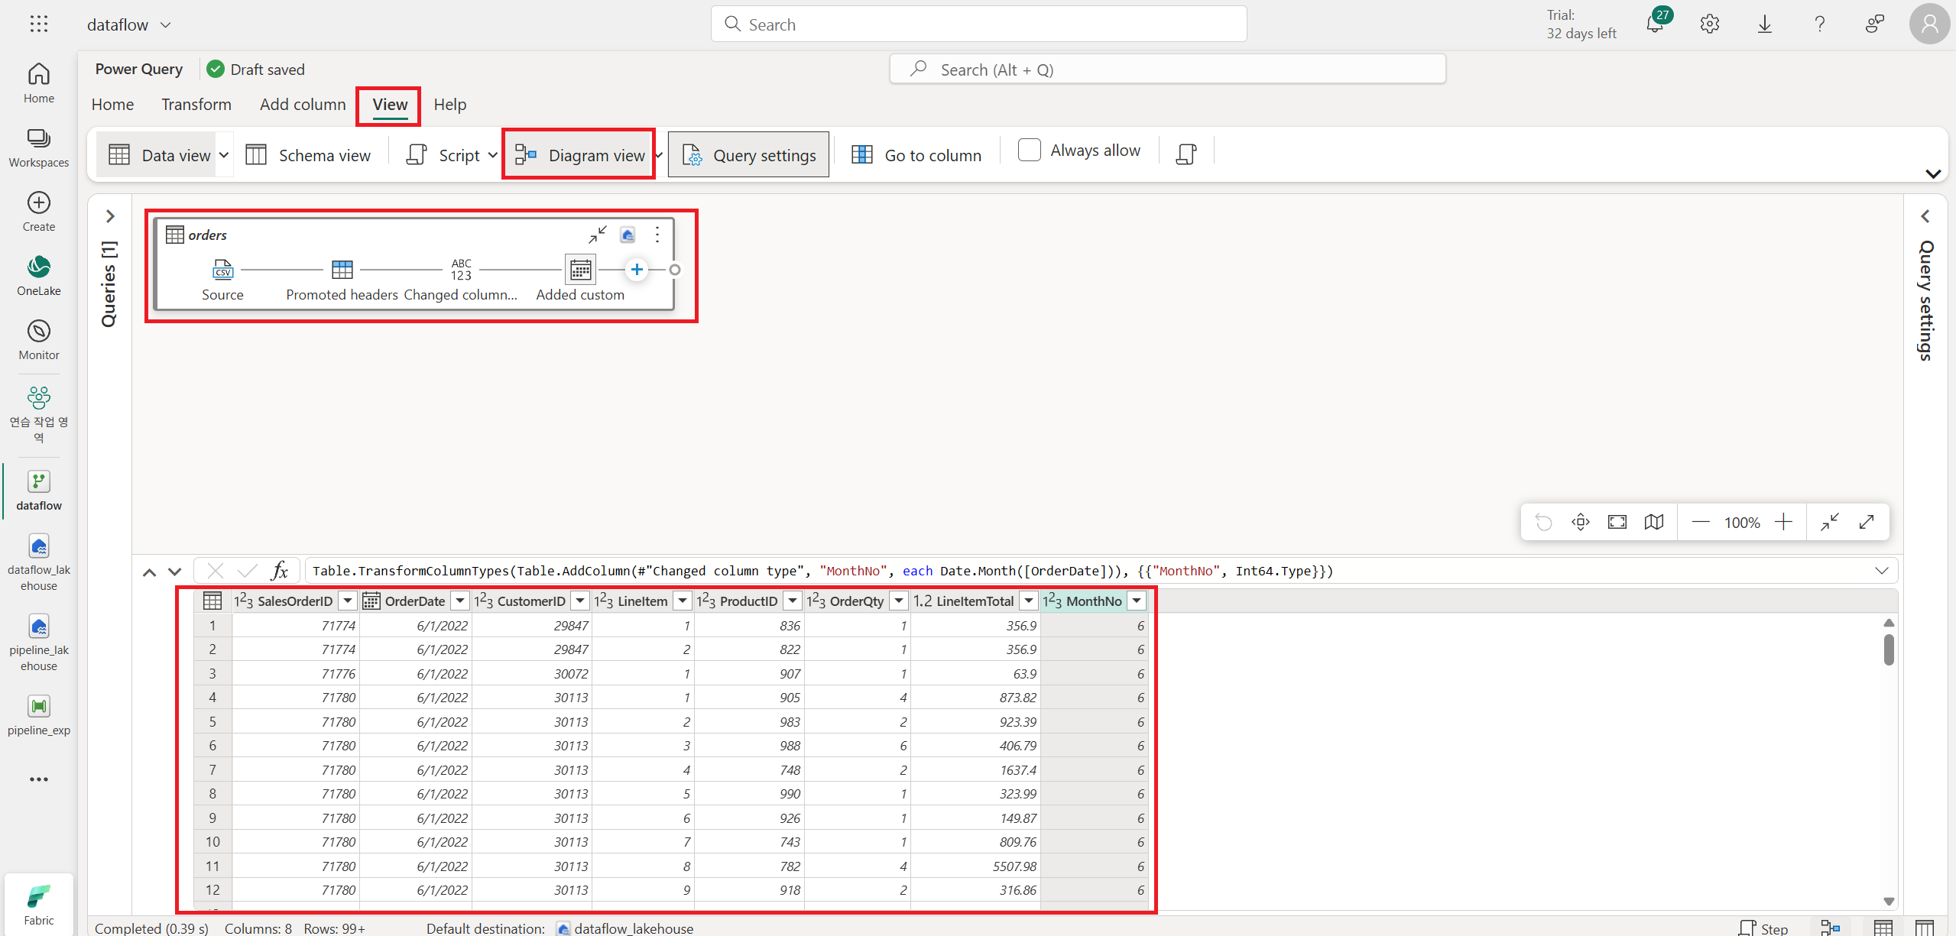Open the Add column tab
The height and width of the screenshot is (936, 1956).
303,105
